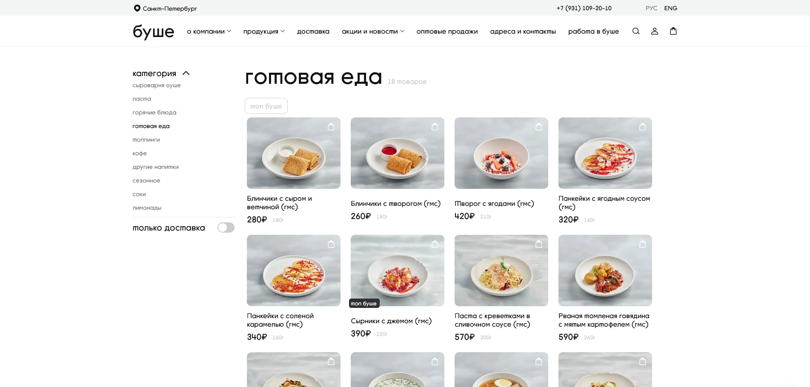Toggle the топ буше filter chip
This screenshot has width=810, height=387.
266,106
